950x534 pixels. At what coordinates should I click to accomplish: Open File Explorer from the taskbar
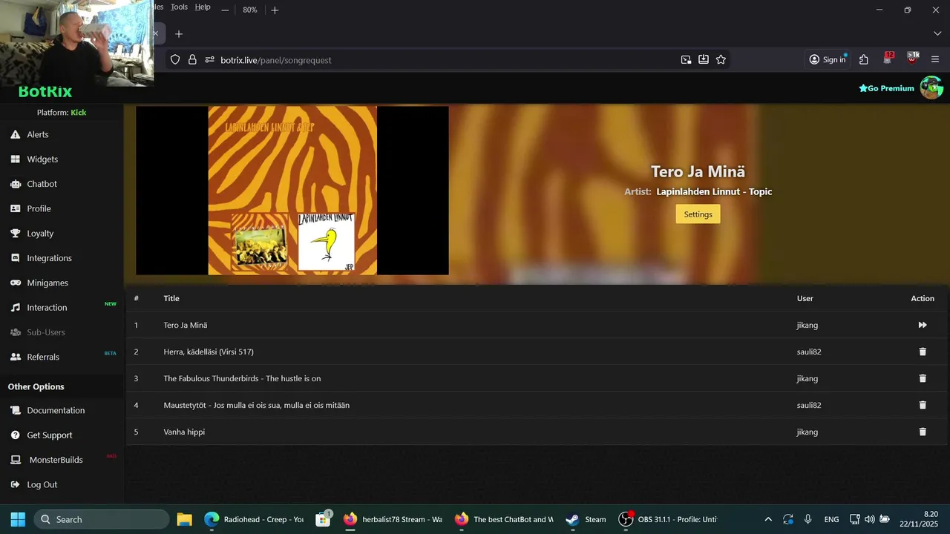184,519
